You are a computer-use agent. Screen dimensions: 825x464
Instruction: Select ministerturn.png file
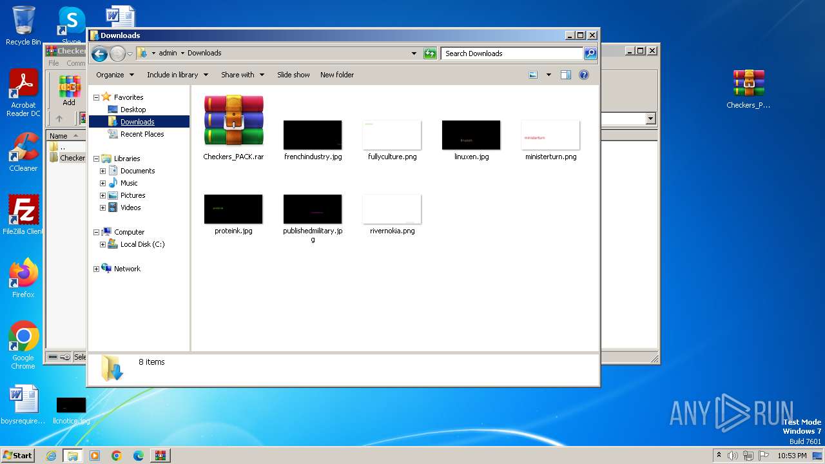tap(550, 135)
